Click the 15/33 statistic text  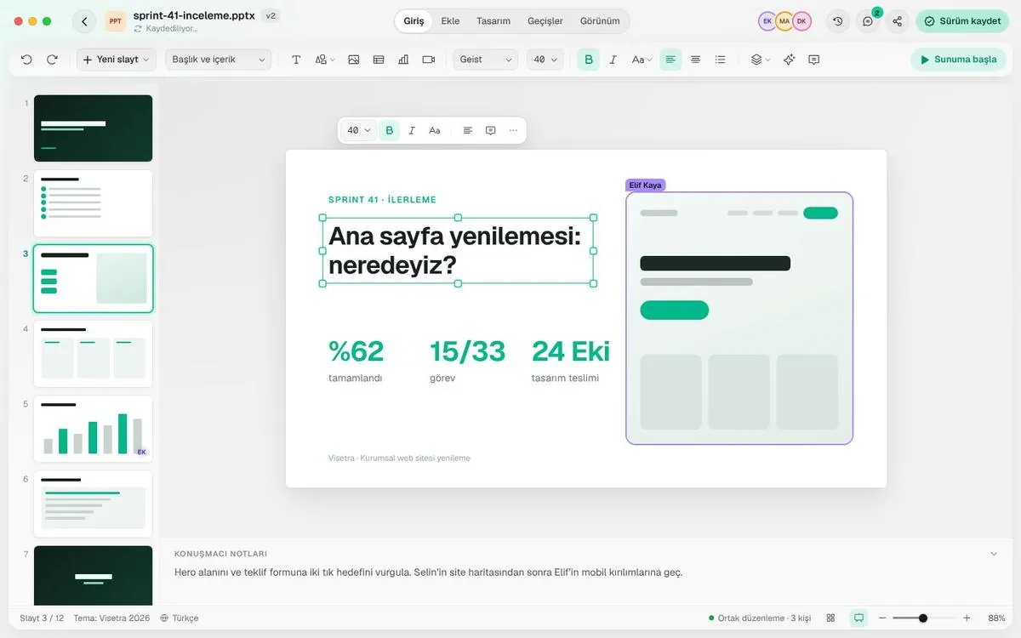(x=468, y=350)
